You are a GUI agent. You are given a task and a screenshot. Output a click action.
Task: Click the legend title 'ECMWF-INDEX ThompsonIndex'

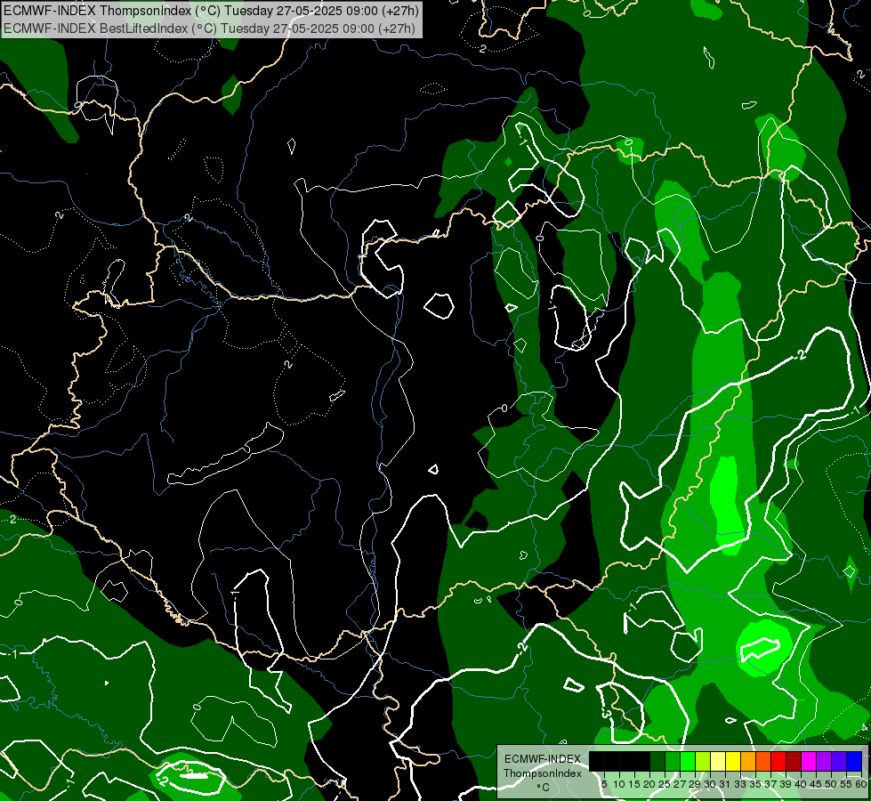[543, 766]
